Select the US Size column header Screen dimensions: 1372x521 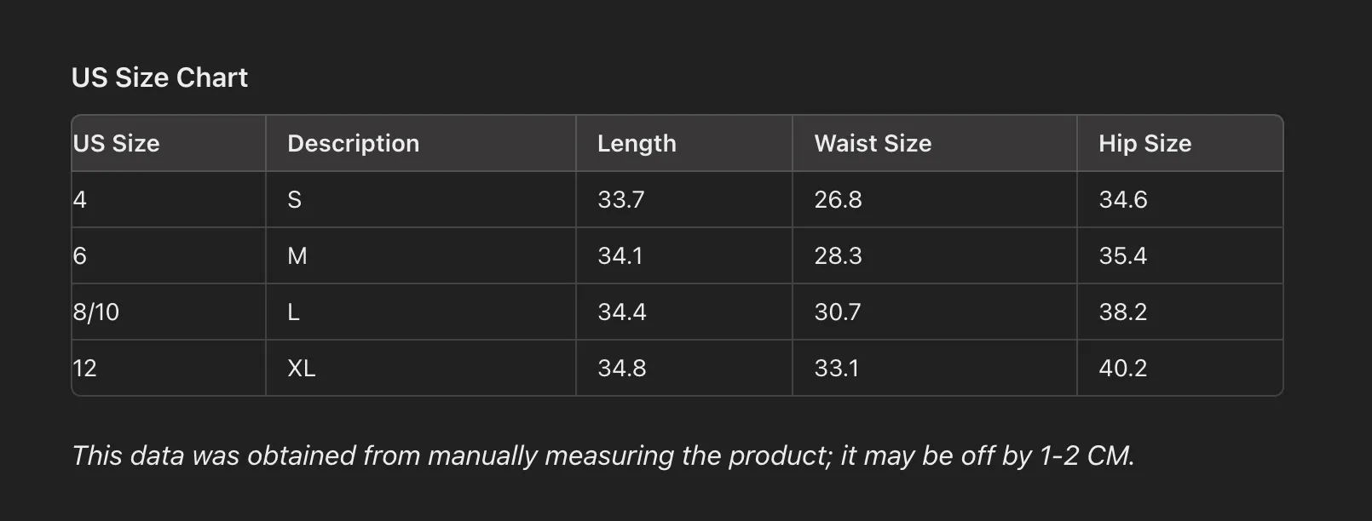click(169, 143)
